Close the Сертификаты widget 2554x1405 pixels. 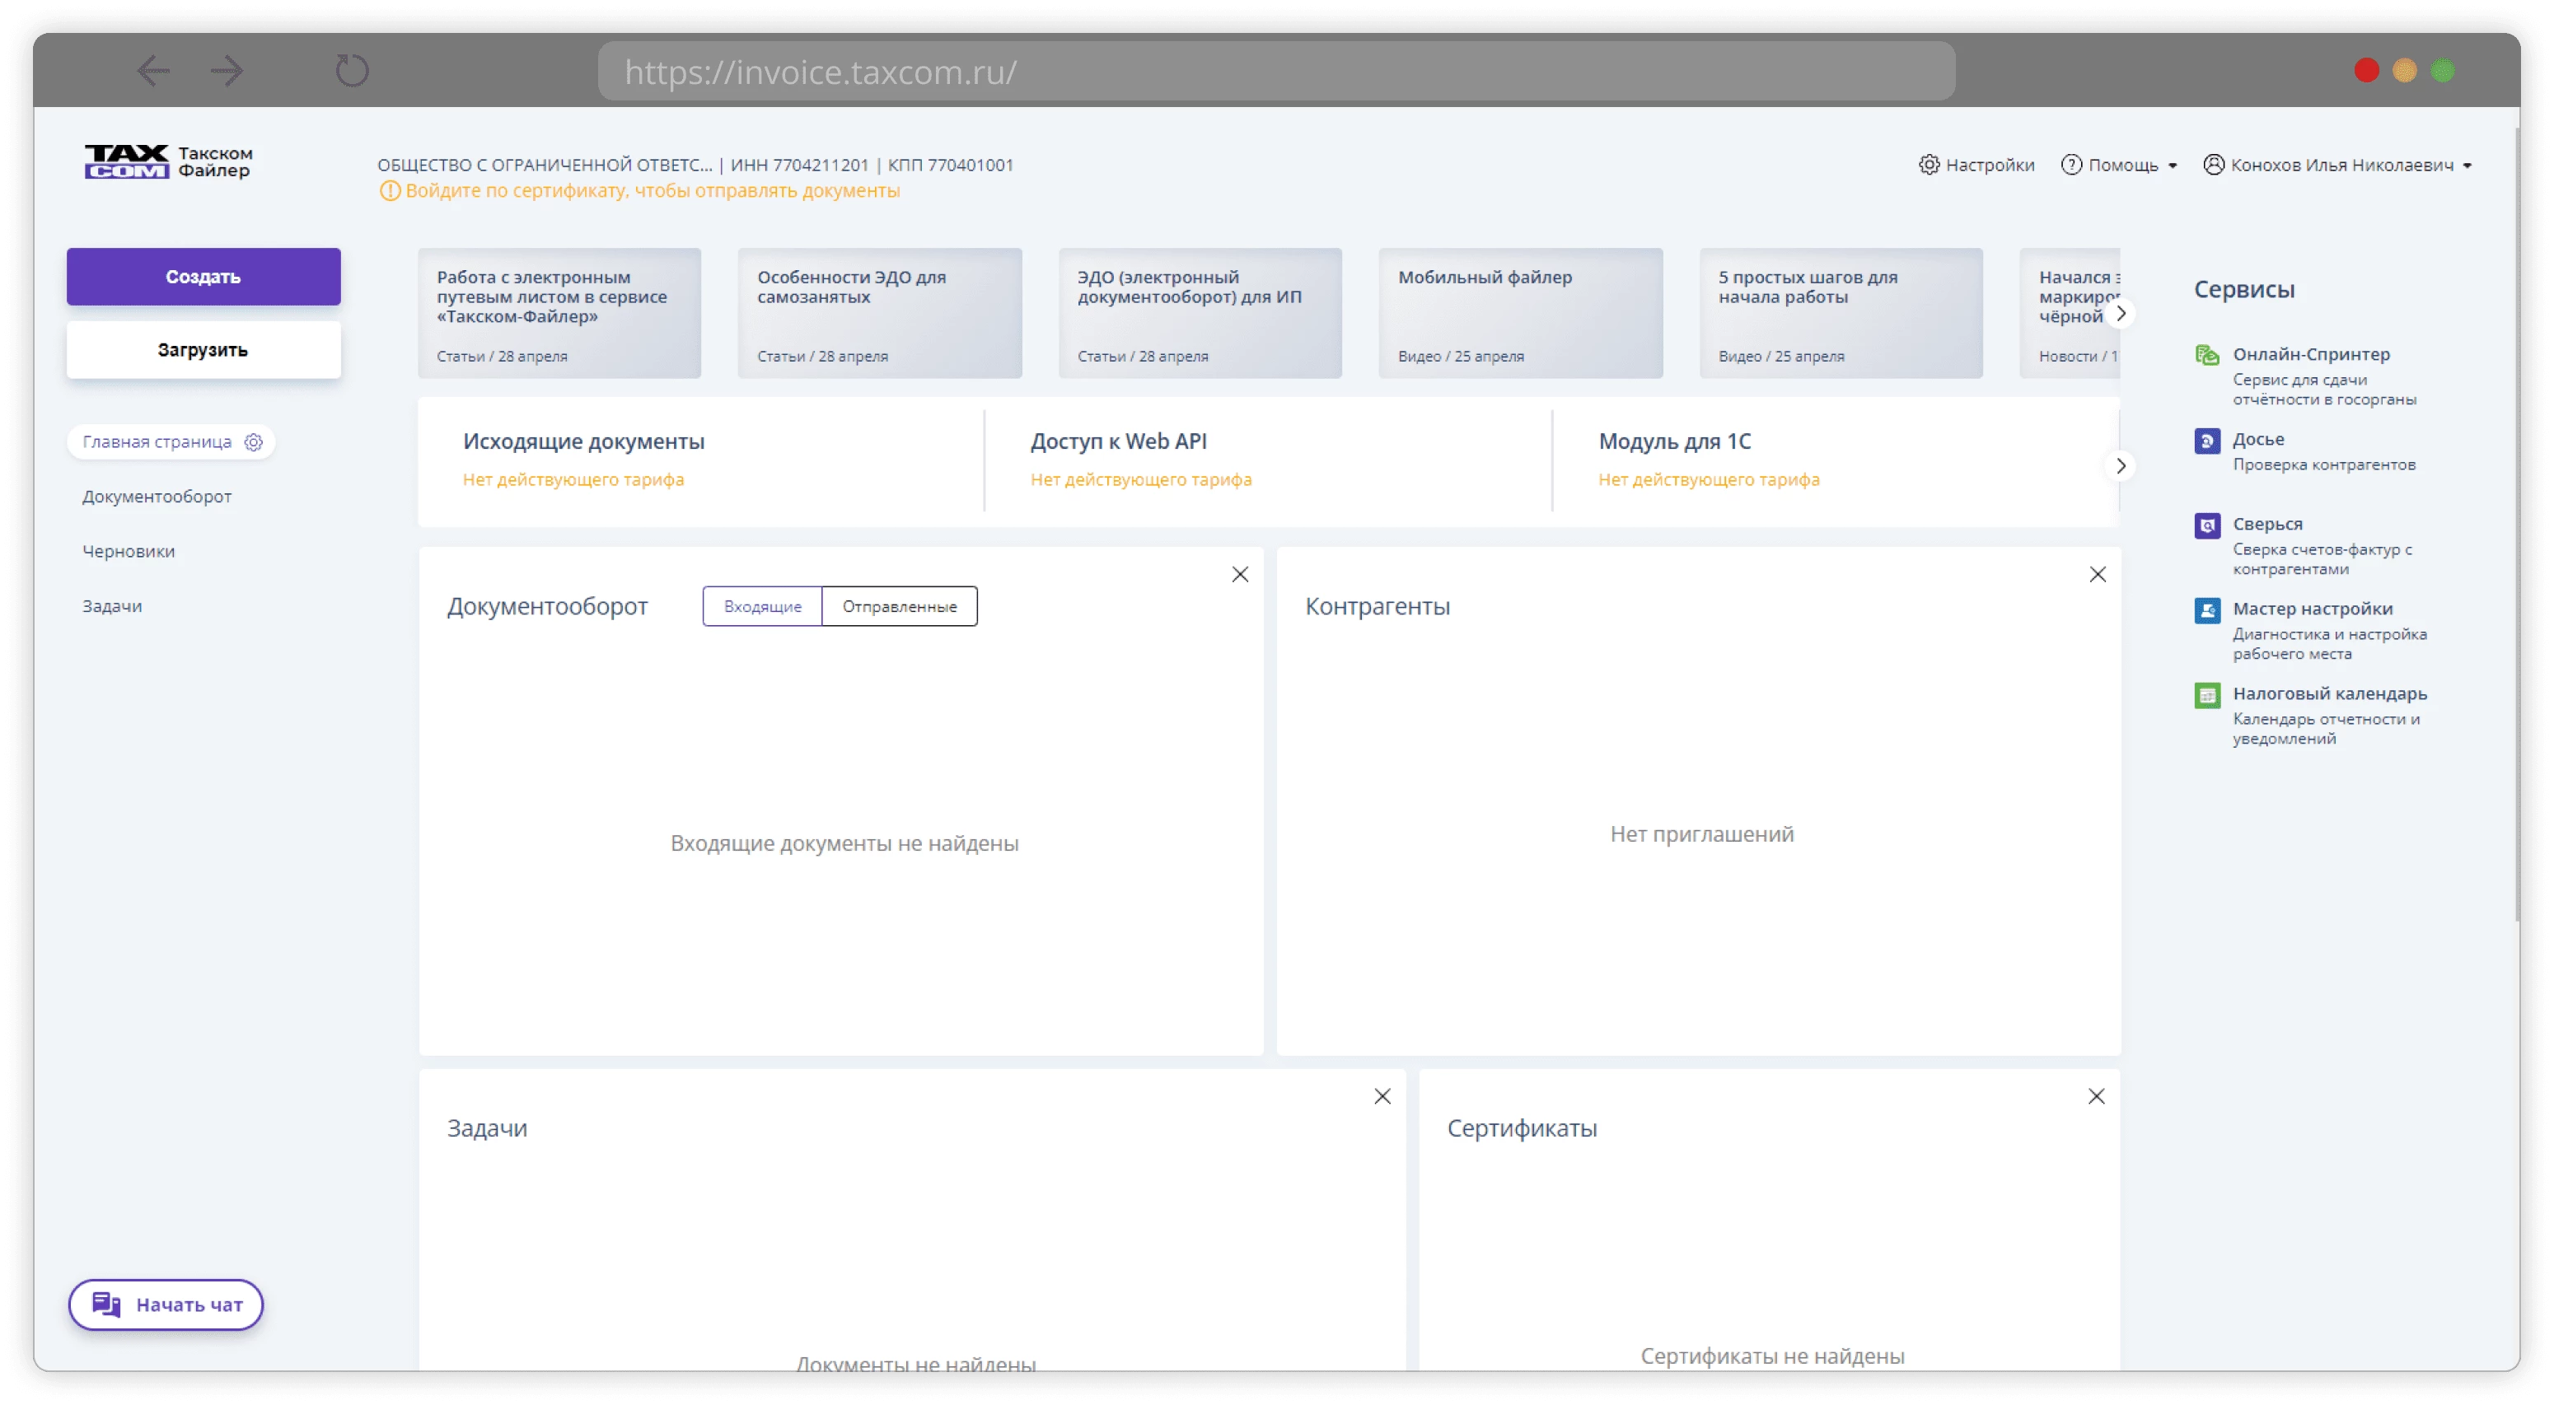(x=2096, y=1096)
